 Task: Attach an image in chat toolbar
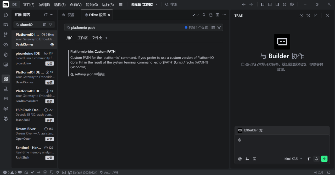(x=254, y=159)
